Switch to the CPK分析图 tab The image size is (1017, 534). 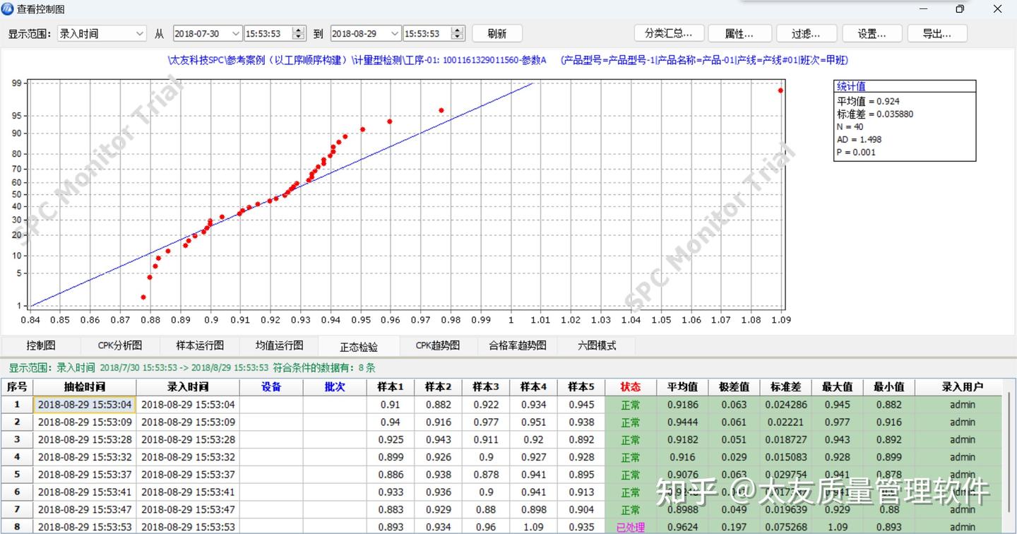click(x=120, y=345)
